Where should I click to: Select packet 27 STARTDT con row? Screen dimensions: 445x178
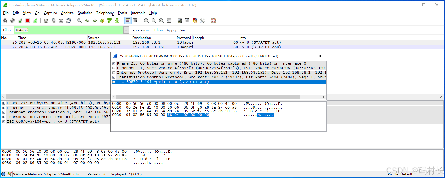click(222, 47)
